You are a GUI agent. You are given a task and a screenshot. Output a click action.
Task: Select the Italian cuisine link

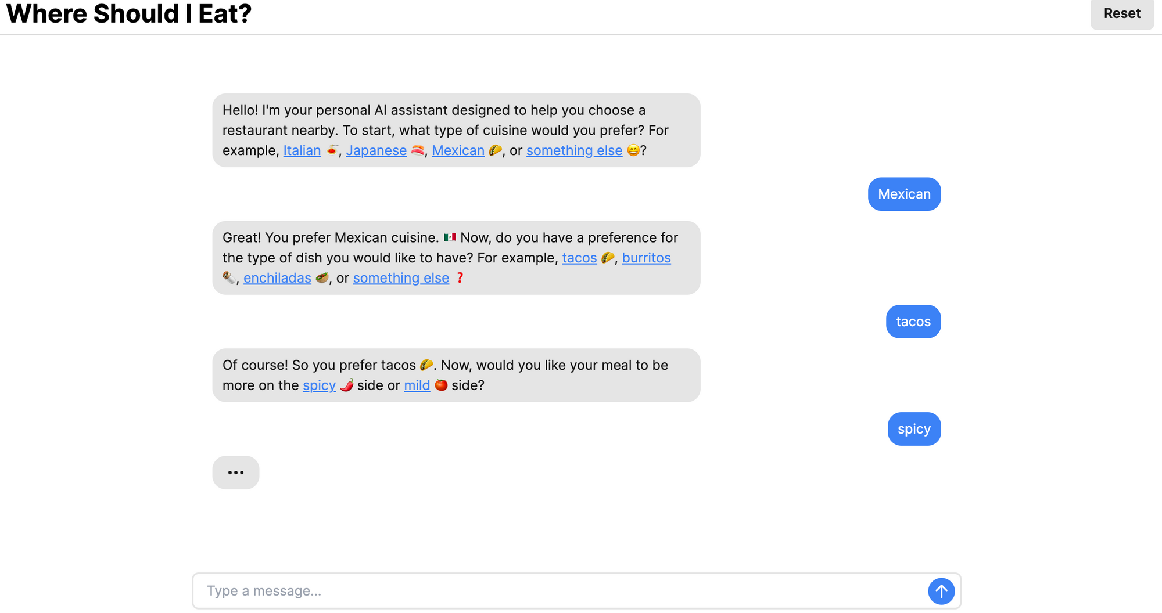tap(302, 150)
